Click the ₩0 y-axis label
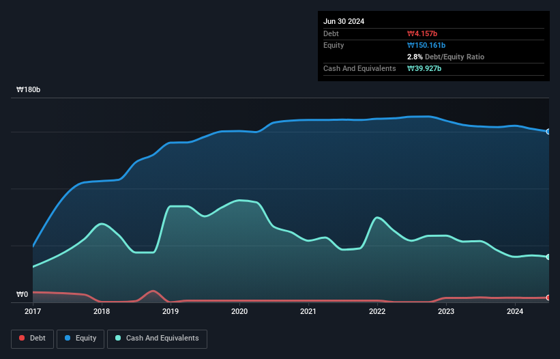Image resolution: width=560 pixels, height=359 pixels. coord(22,294)
